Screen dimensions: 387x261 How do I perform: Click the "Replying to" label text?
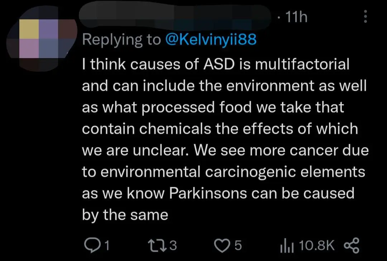121,39
